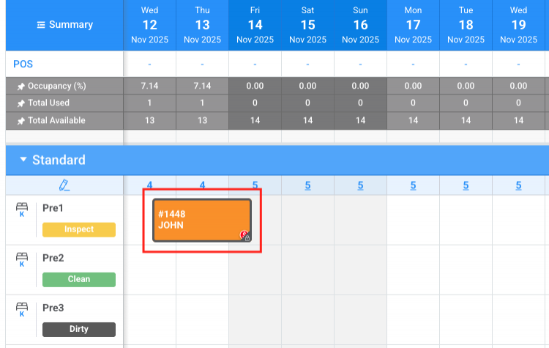Click the king bed icon for Pre2
The height and width of the screenshot is (348, 549).
click(21, 260)
